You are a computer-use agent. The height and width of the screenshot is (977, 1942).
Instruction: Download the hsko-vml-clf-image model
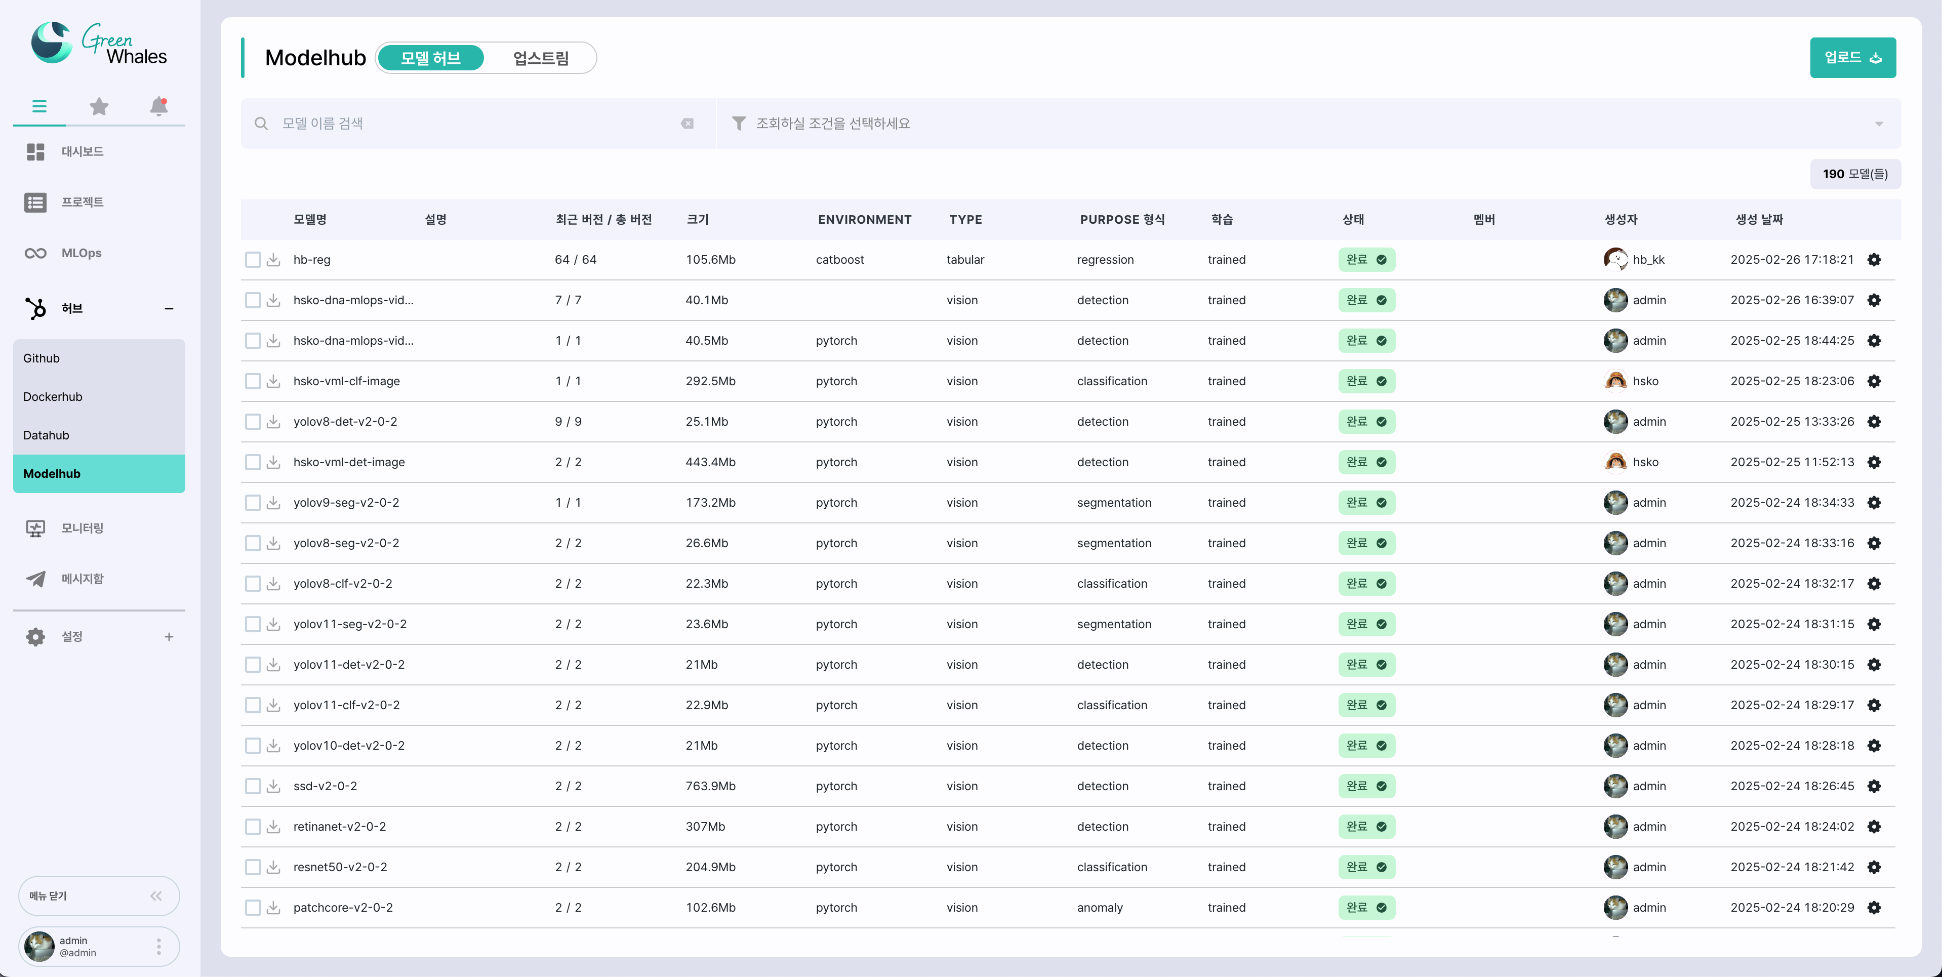274,381
